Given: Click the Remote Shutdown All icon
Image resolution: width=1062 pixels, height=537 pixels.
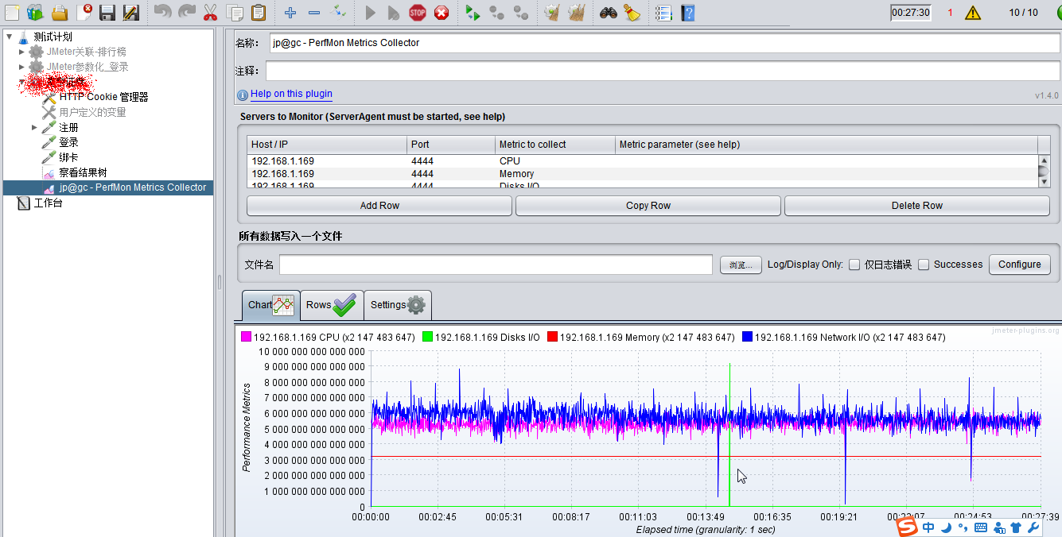Looking at the screenshot, I should coord(520,12).
